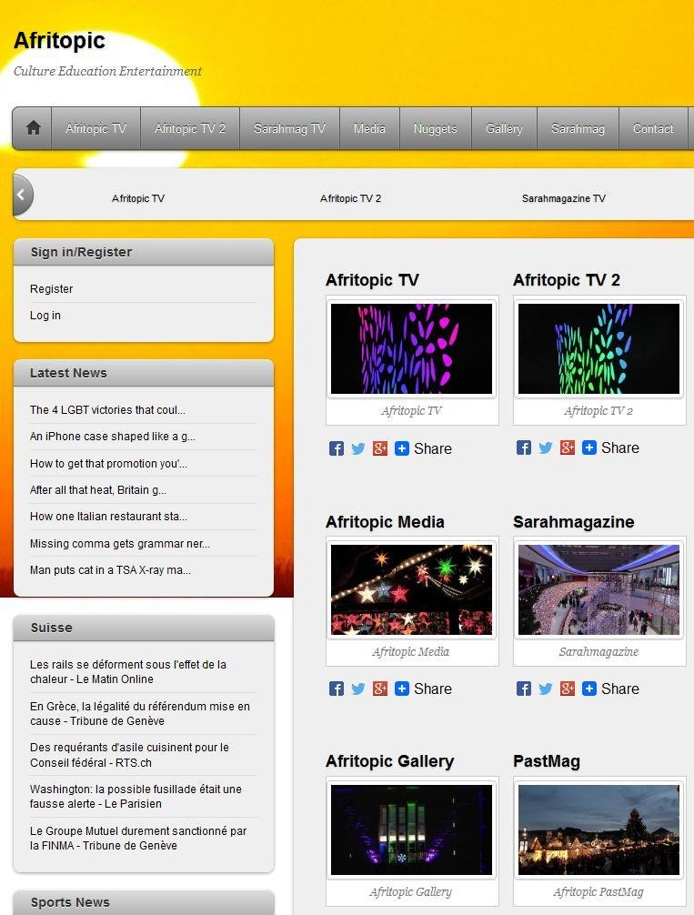Open 'How to get that promotion you'...' article
694x915 pixels.
(x=108, y=463)
